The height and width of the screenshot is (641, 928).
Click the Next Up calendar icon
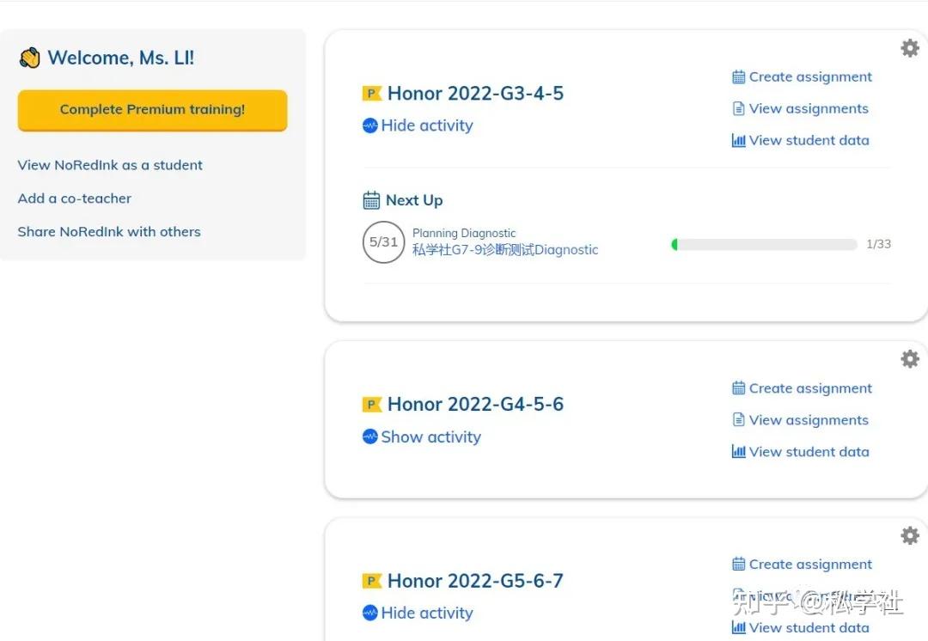pyautogui.click(x=371, y=200)
